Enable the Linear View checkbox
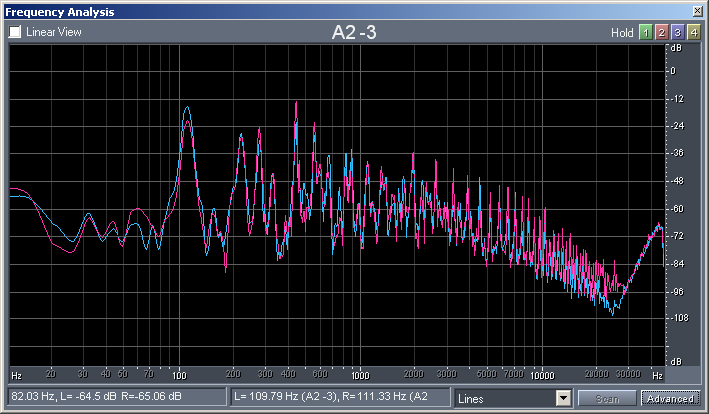This screenshot has width=709, height=414. (x=15, y=32)
